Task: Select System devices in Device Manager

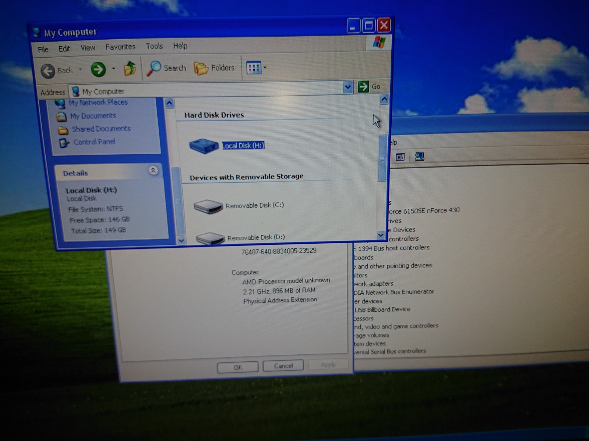Action: (369, 344)
